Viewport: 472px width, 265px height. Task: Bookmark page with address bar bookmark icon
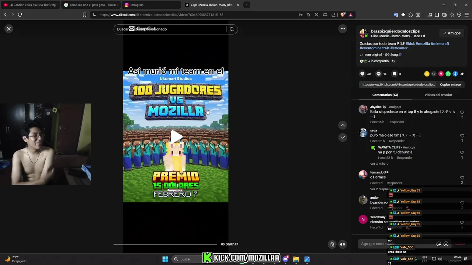[x=84, y=15]
